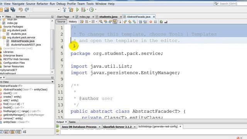
Task: Open the Debug menu
Action: coord(61,3)
